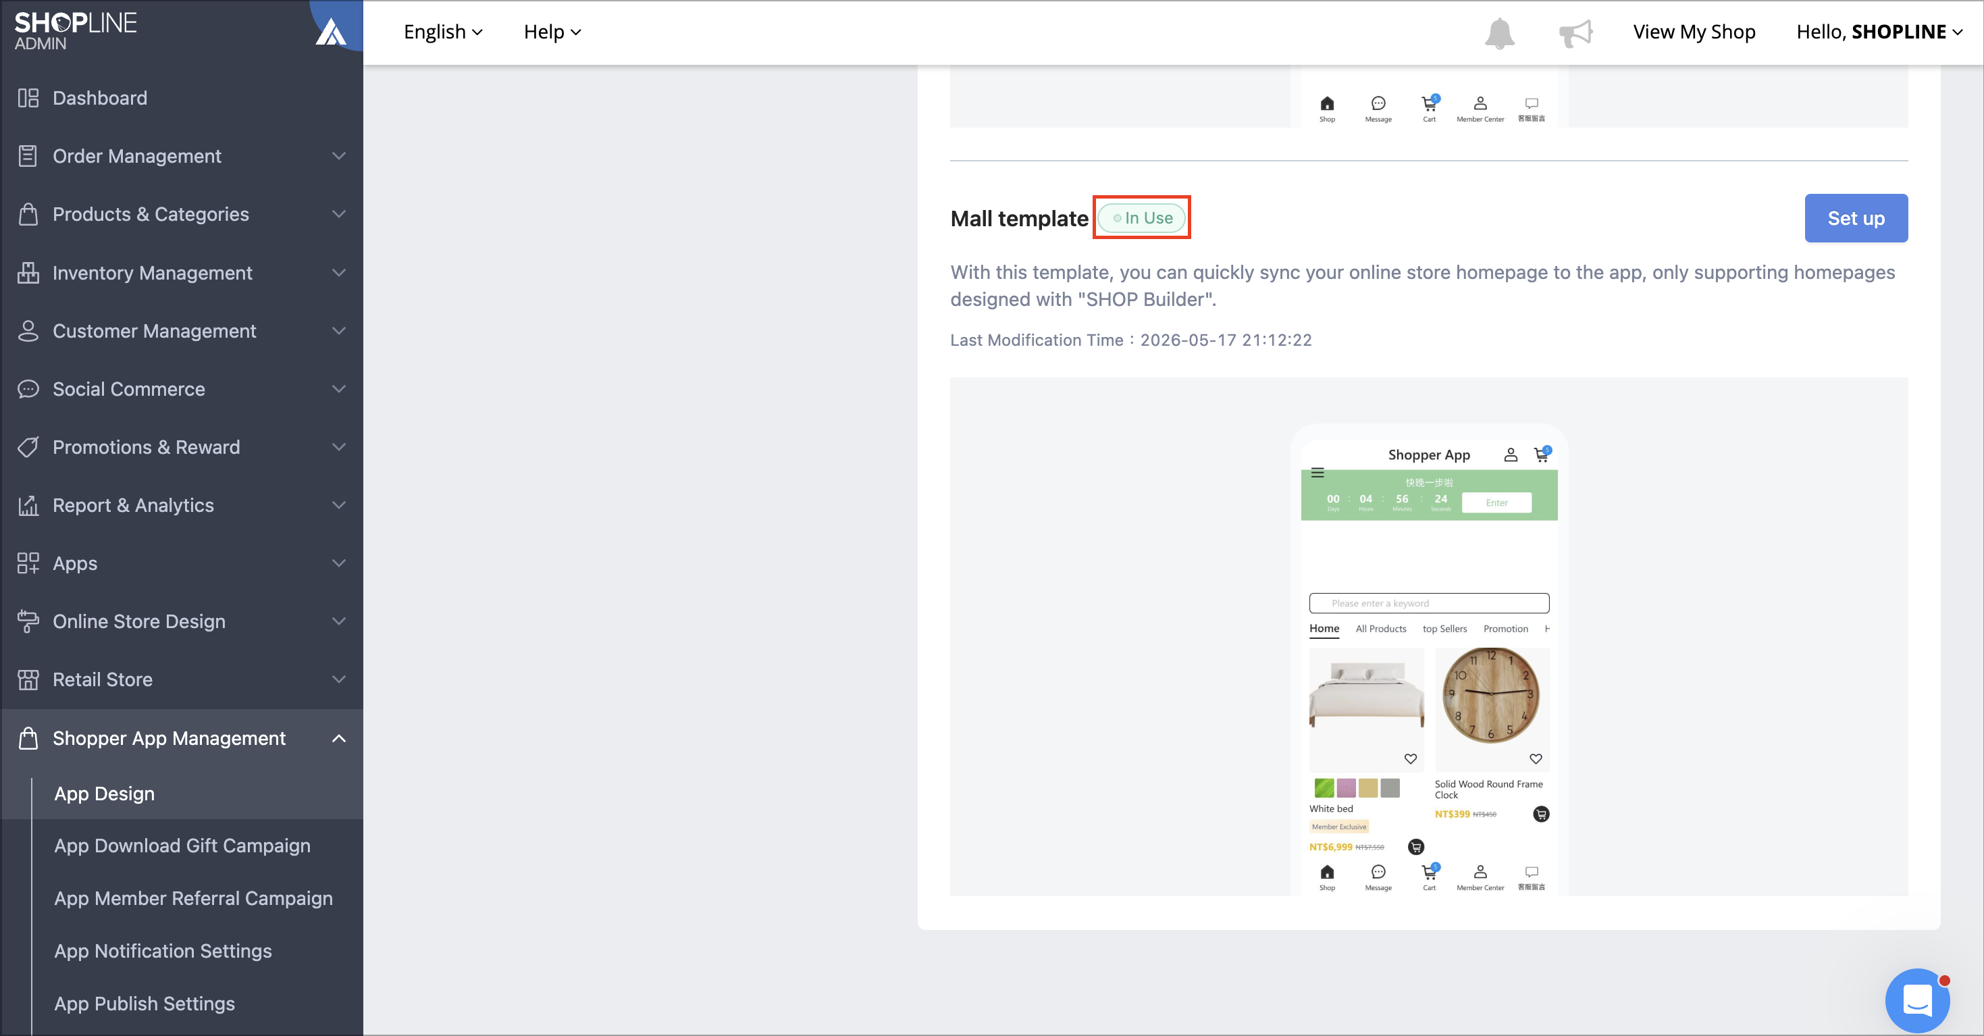Expand the Retail Store chevron

[x=339, y=679]
